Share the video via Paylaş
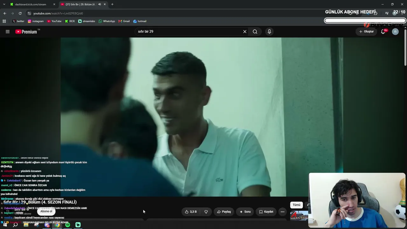Viewport: 407px width, 229px height. 224,212
